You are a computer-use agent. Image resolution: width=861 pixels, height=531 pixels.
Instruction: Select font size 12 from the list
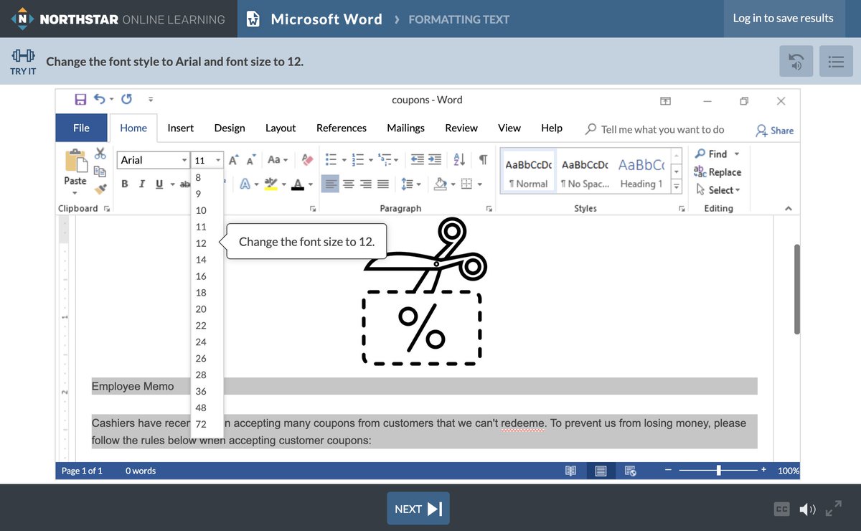click(201, 243)
